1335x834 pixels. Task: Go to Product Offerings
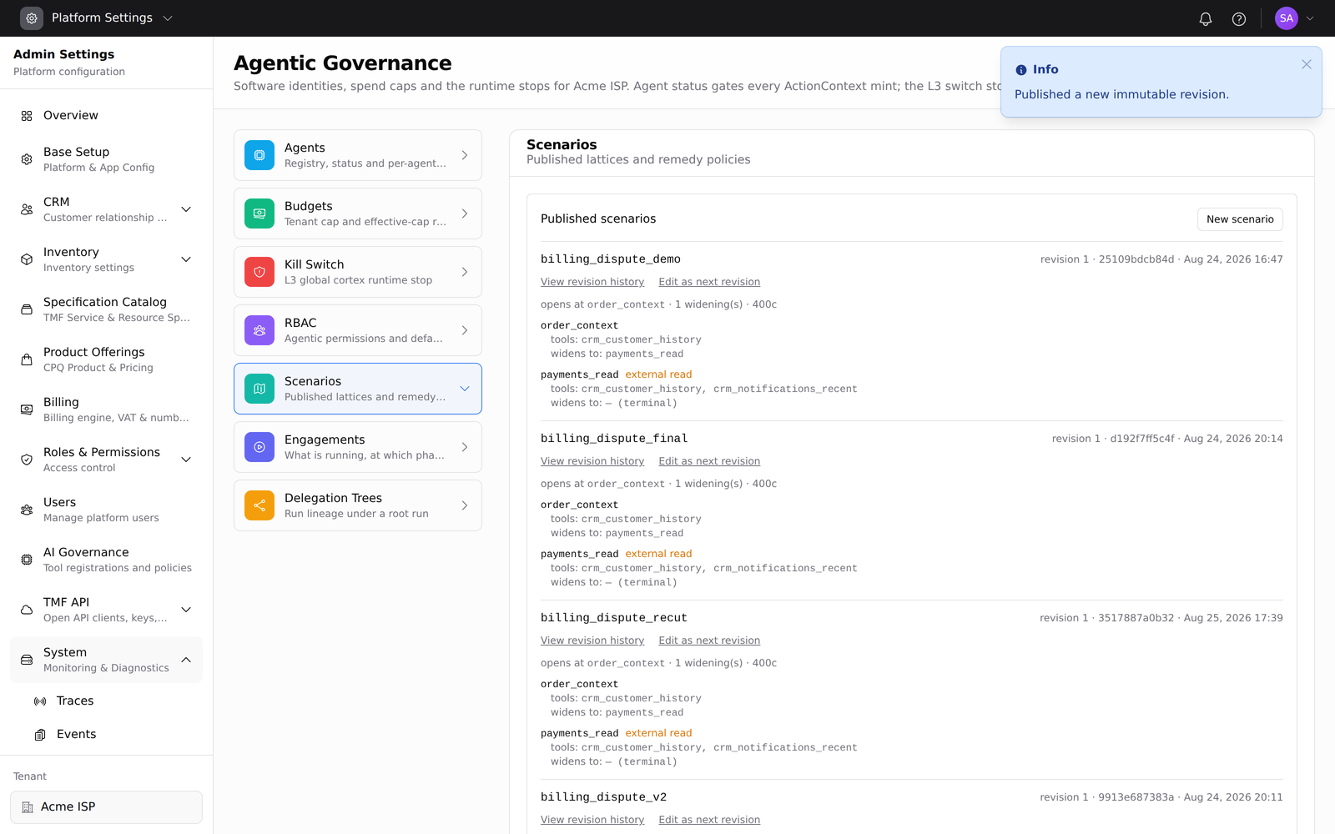[x=106, y=359]
